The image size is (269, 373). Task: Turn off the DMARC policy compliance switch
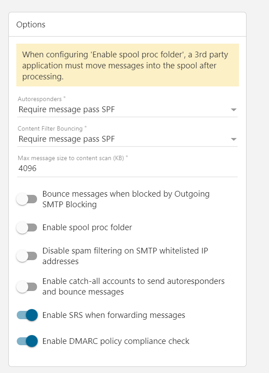(27, 341)
